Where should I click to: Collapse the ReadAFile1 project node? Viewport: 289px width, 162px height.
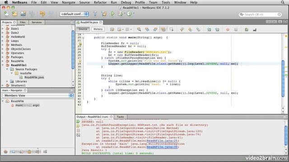click(x=3, y=65)
